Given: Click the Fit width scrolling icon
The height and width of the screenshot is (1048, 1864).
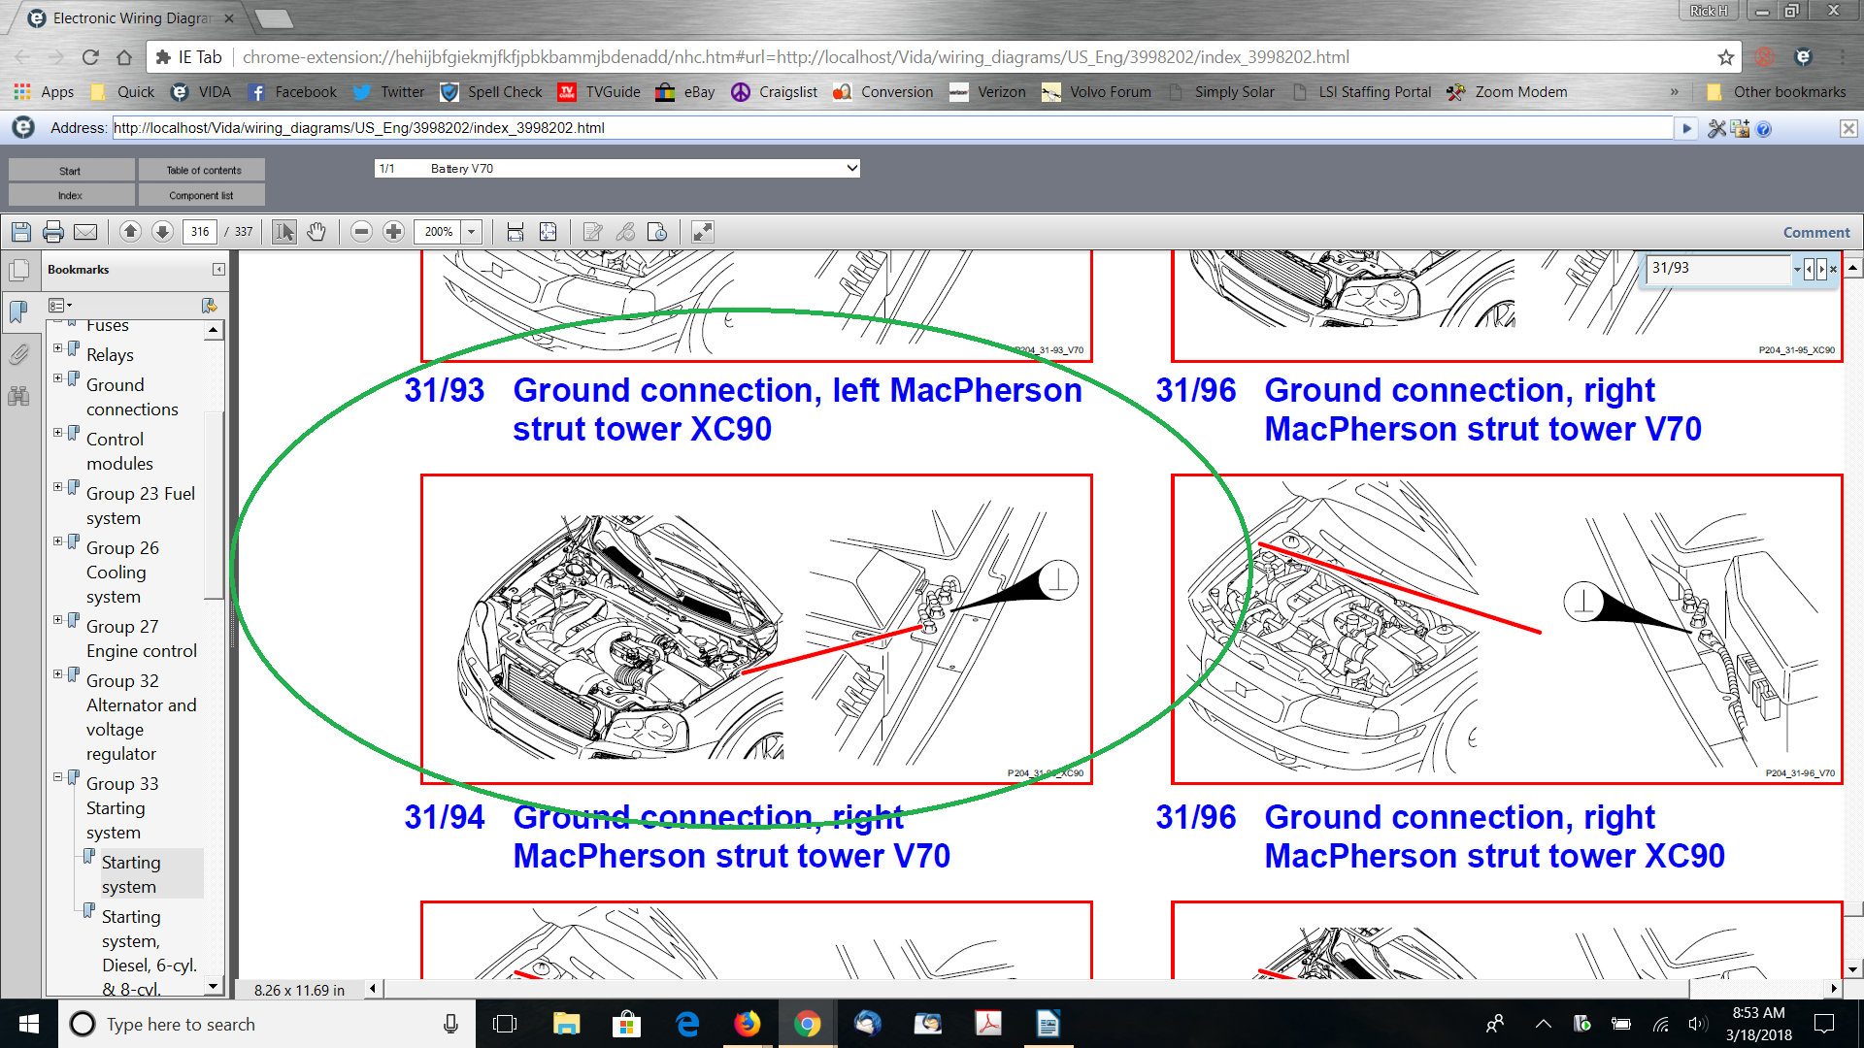Looking at the screenshot, I should click(516, 232).
